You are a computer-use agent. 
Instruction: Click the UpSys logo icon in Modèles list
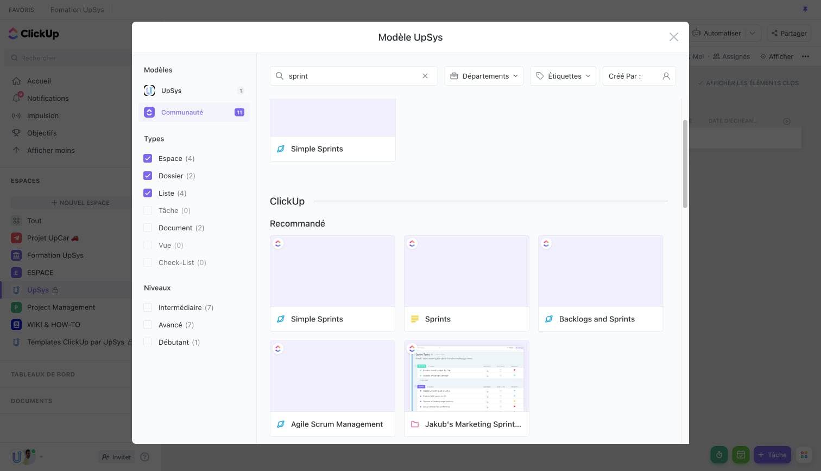[x=149, y=91]
